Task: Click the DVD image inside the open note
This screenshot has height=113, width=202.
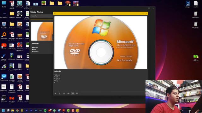Action: pyautogui.click(x=101, y=43)
